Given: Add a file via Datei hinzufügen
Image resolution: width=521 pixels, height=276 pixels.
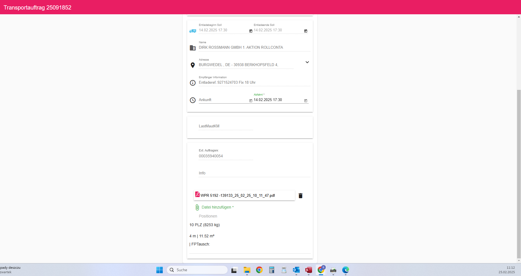Looking at the screenshot, I should point(218,207).
